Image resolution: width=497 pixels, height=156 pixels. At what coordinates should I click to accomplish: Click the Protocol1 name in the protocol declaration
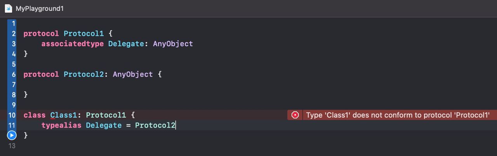pyautogui.click(x=83, y=34)
